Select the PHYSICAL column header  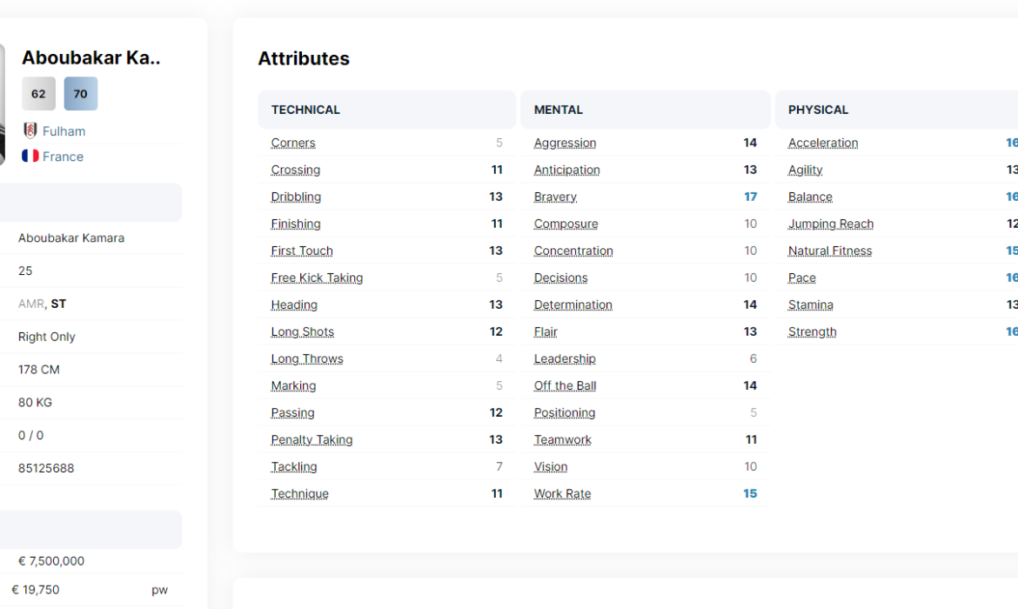tap(818, 110)
